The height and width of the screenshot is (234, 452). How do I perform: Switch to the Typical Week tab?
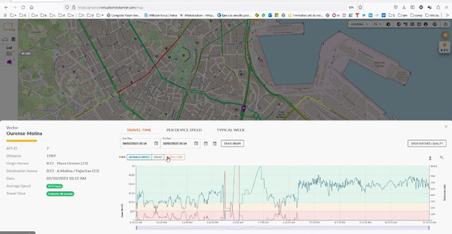(x=231, y=130)
